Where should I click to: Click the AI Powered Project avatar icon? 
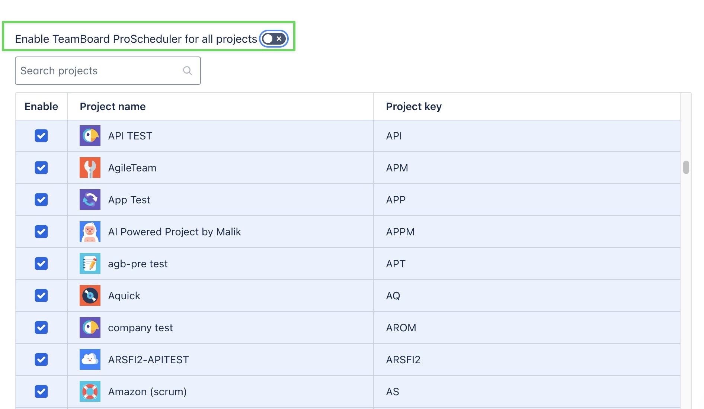tap(90, 232)
